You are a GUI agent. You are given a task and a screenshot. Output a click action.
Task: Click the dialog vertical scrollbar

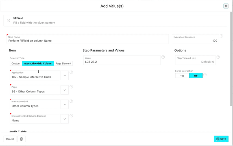[231, 59]
